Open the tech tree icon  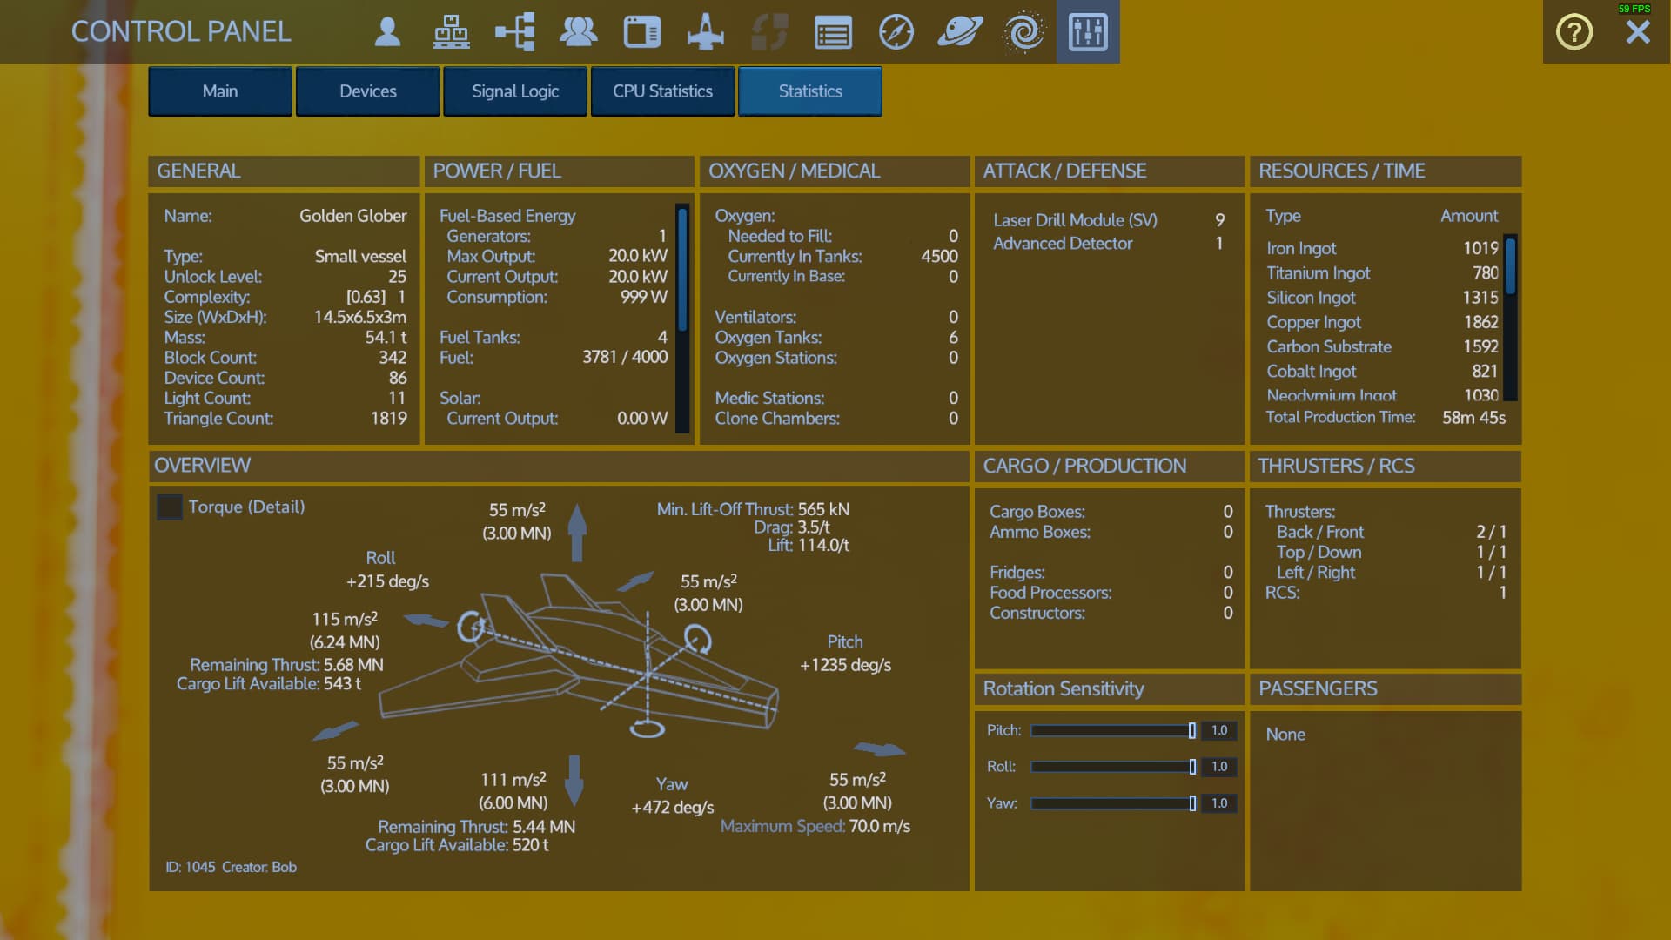click(x=515, y=32)
